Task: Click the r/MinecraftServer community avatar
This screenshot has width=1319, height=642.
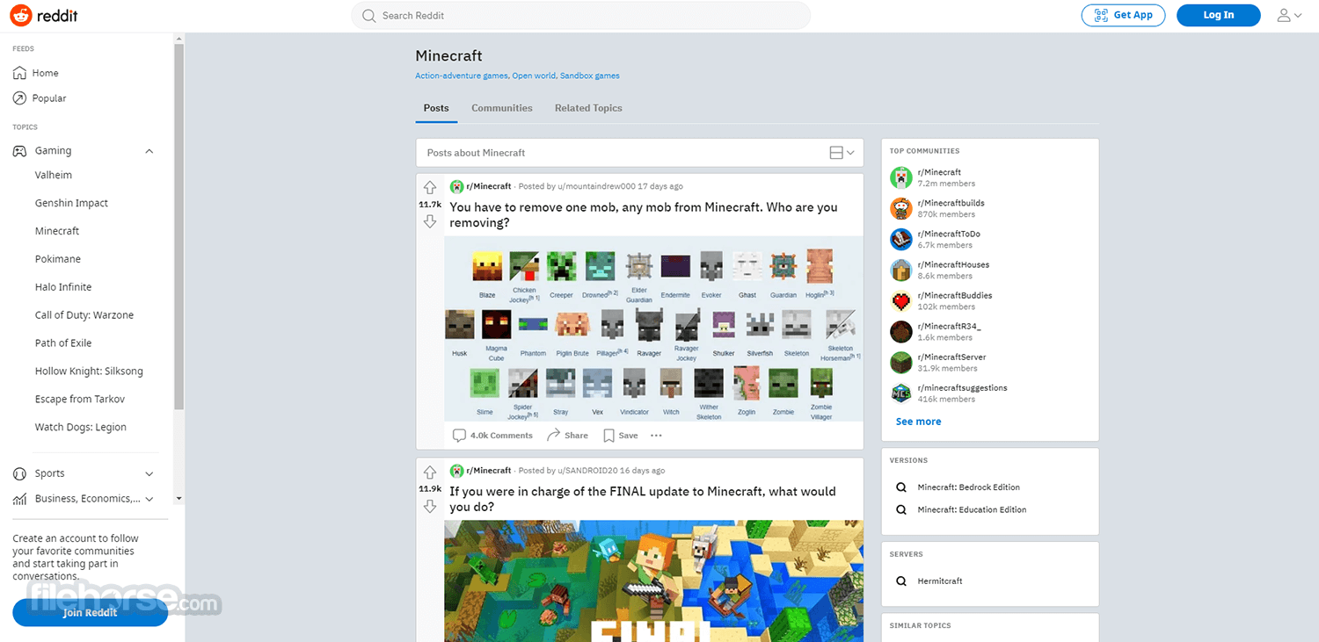Action: [x=901, y=362]
